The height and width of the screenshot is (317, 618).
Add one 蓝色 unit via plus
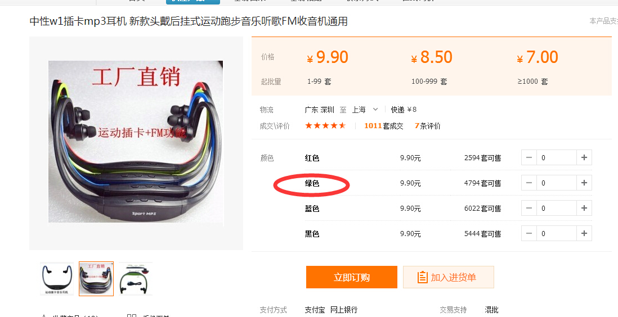(x=584, y=209)
